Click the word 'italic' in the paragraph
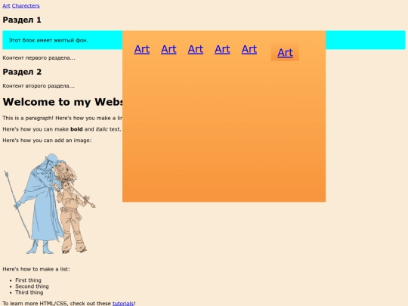The image size is (408, 306). 102,129
